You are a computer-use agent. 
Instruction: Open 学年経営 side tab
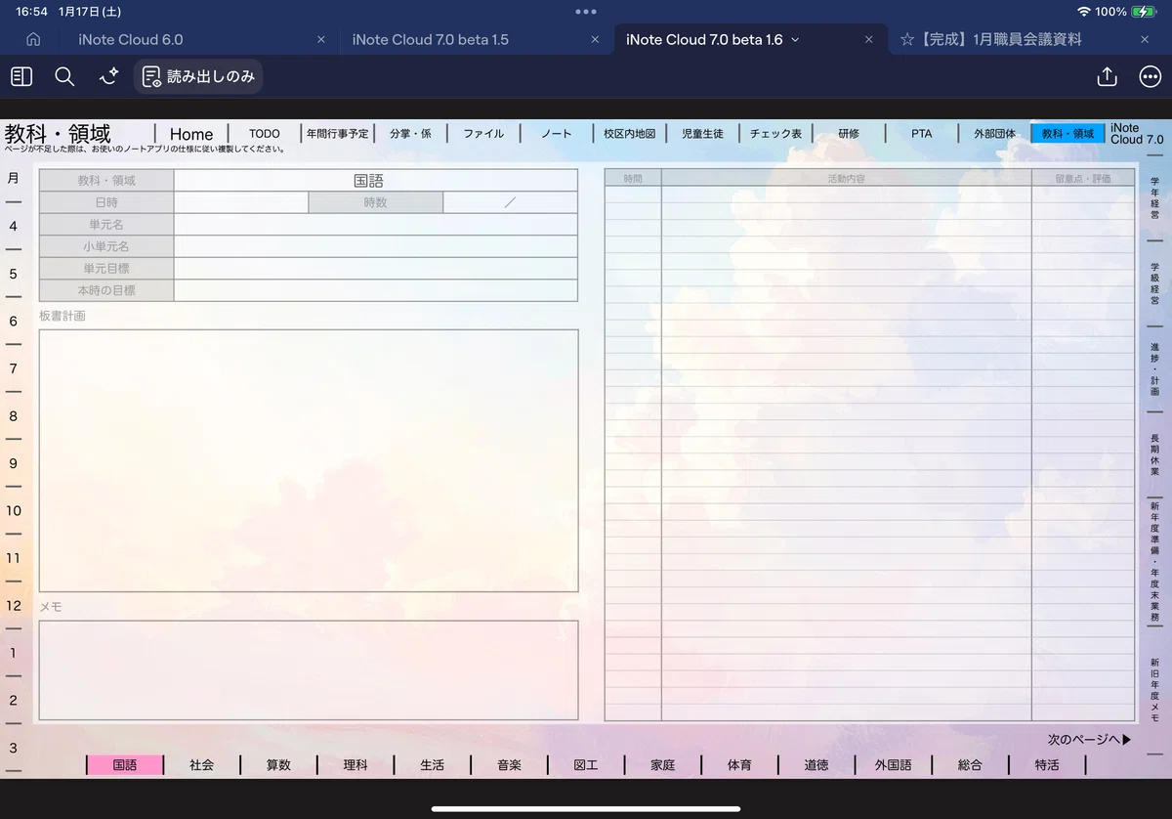pos(1154,198)
